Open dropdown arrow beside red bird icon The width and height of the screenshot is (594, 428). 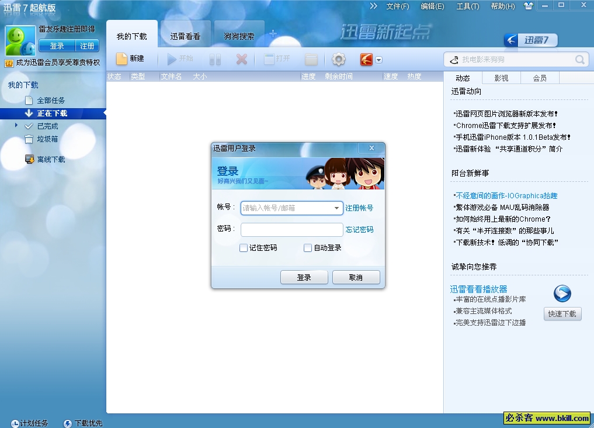click(379, 60)
